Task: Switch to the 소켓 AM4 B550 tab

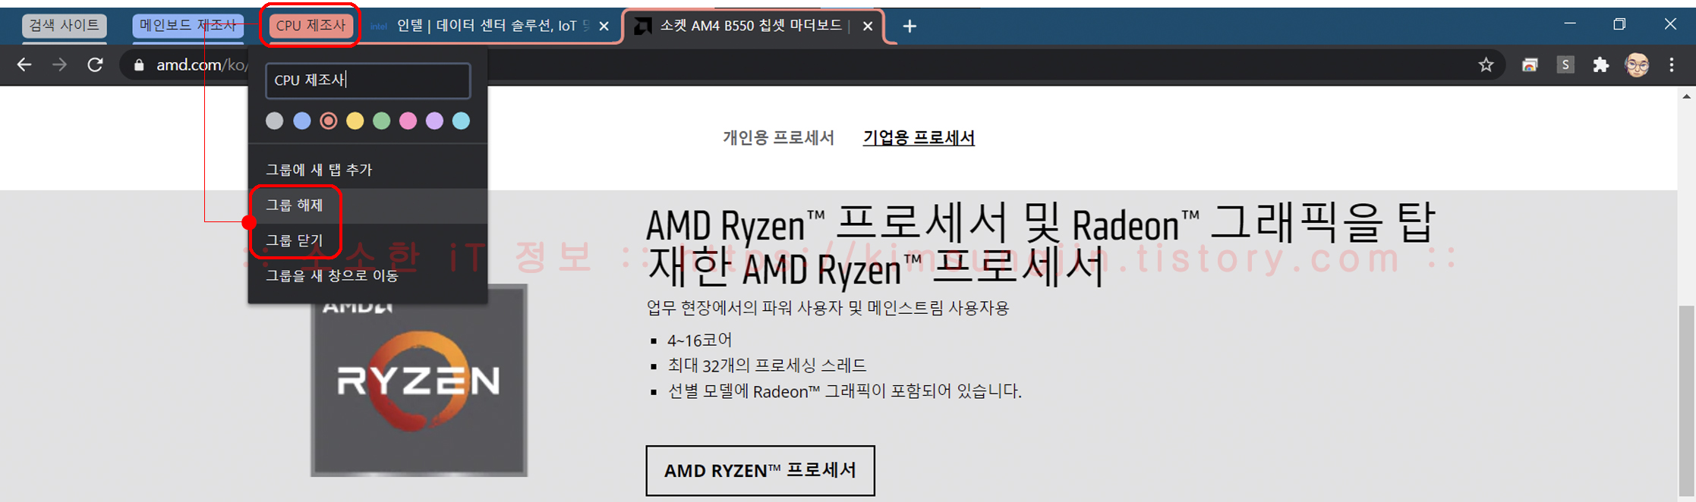Action: click(x=752, y=27)
